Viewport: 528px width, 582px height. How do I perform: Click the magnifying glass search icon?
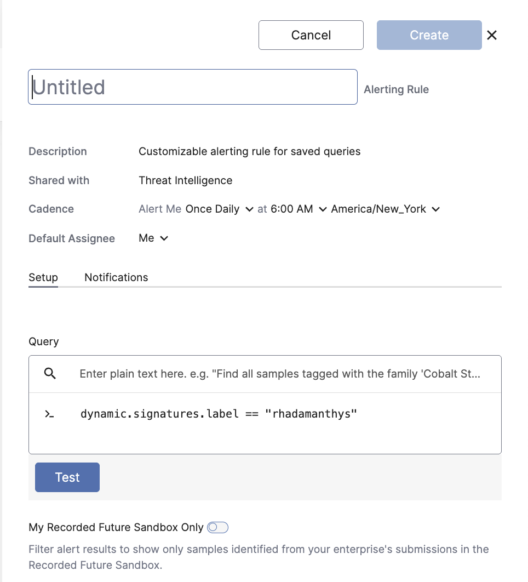coord(50,374)
